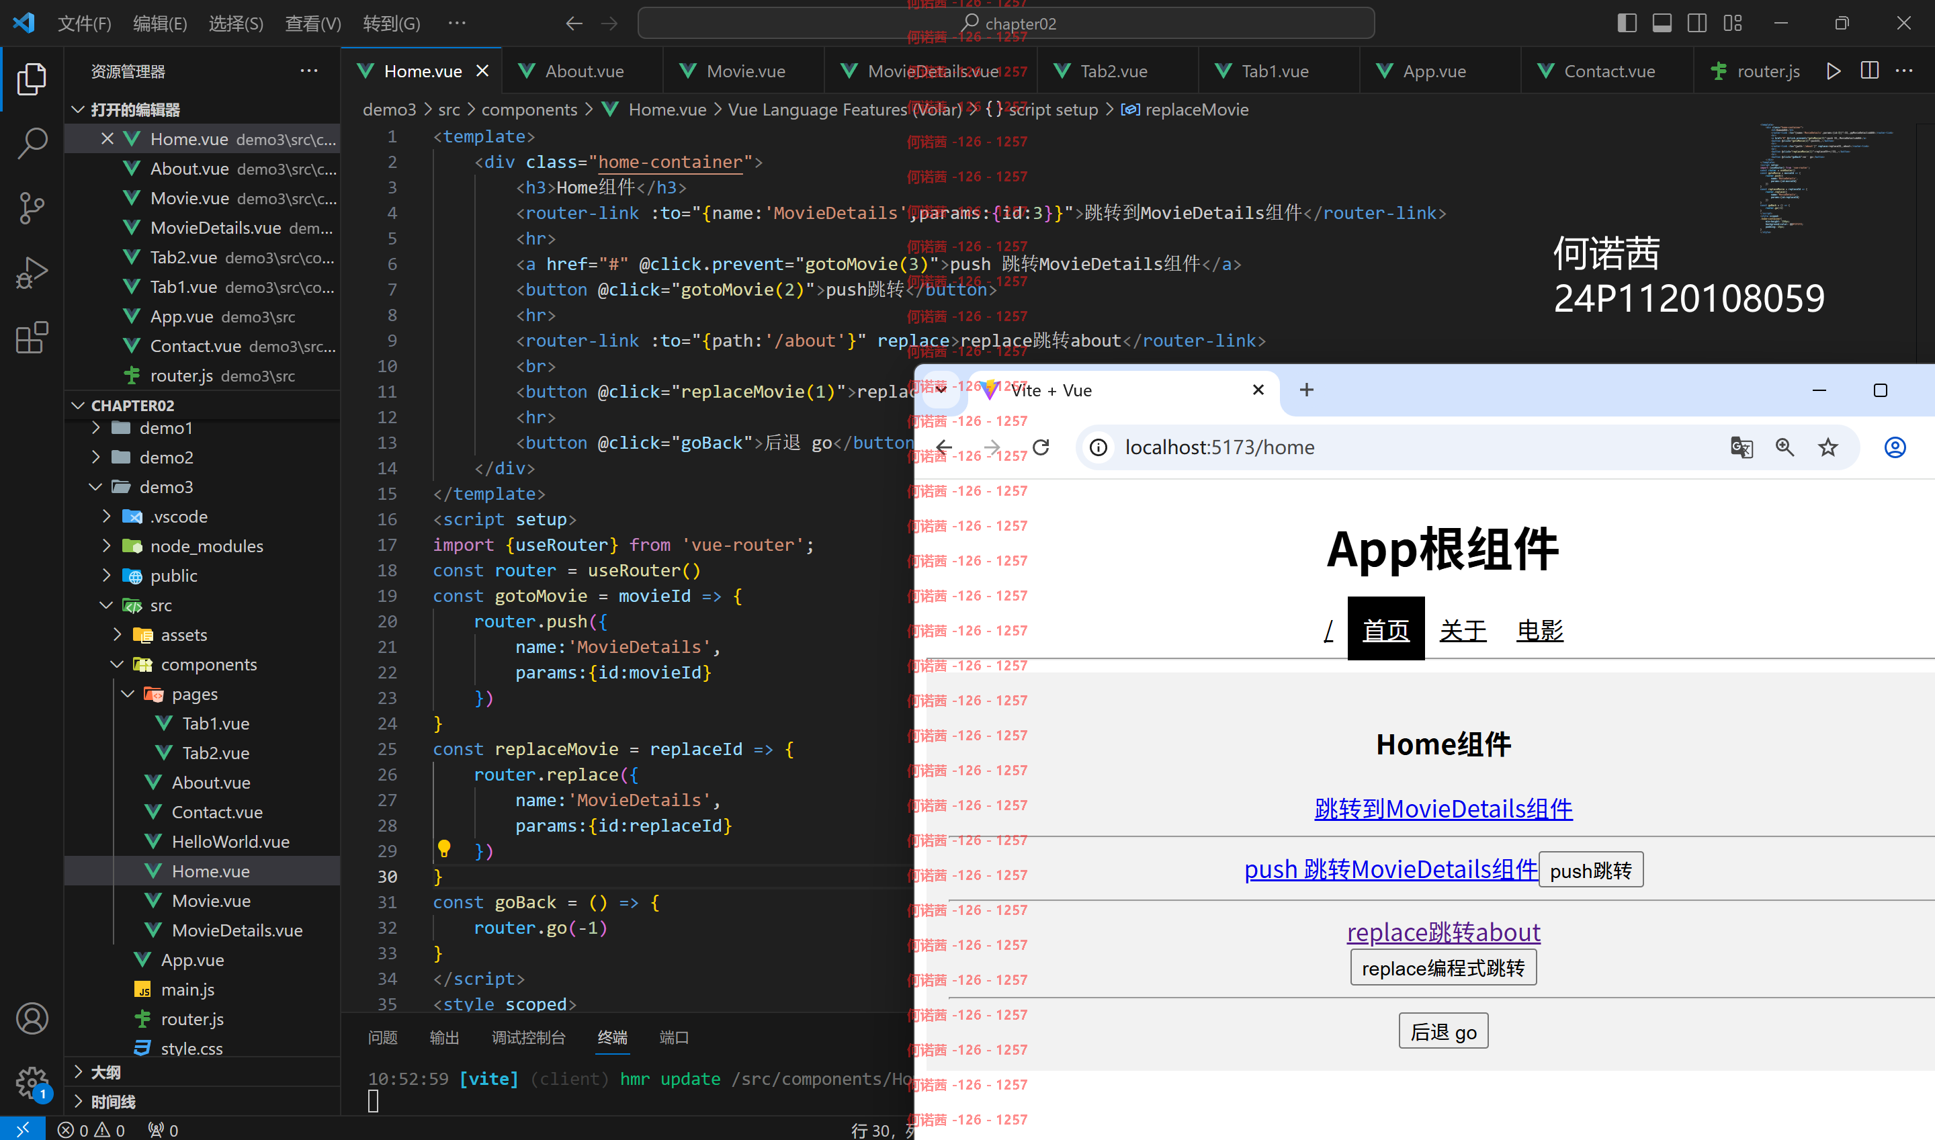Toggle the secondary side bar visibility
The image size is (1935, 1140).
click(x=1697, y=23)
